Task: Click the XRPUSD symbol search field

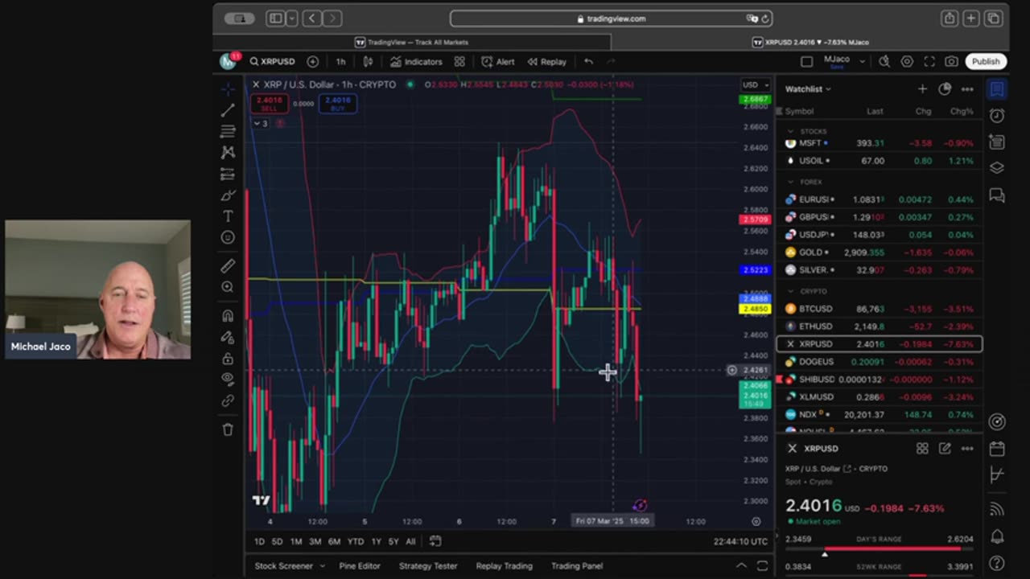Action: [x=273, y=61]
